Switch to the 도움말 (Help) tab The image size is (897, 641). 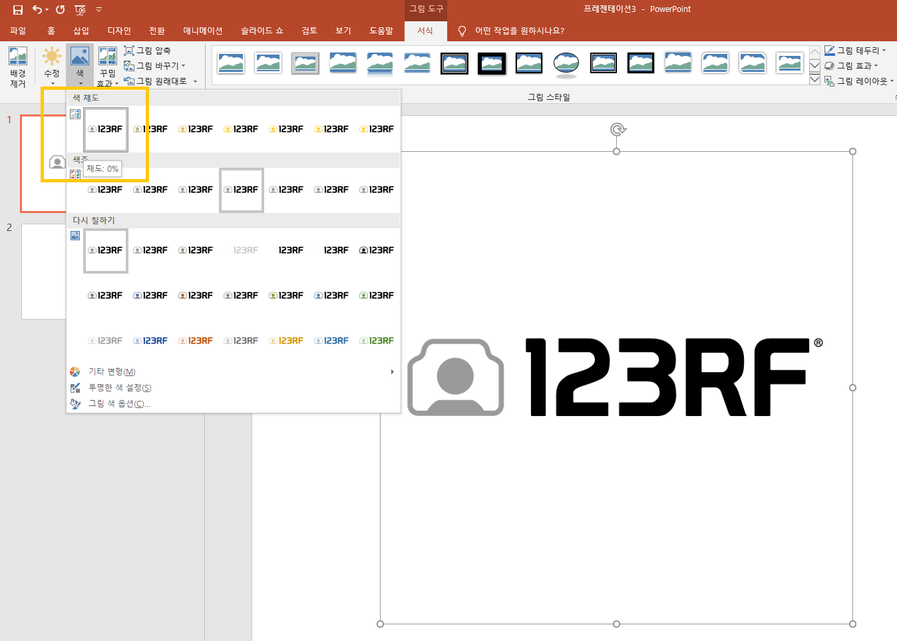click(x=381, y=31)
